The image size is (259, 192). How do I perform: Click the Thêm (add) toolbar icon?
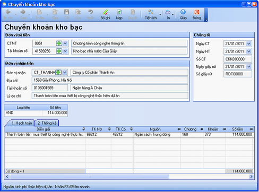(39, 12)
